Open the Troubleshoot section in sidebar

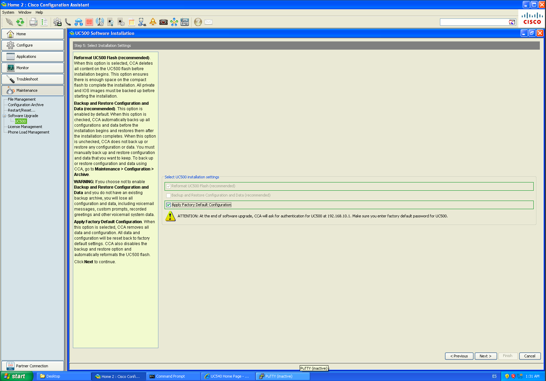pos(32,79)
